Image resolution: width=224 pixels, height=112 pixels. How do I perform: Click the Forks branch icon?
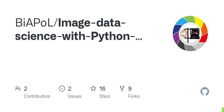coord(122,89)
